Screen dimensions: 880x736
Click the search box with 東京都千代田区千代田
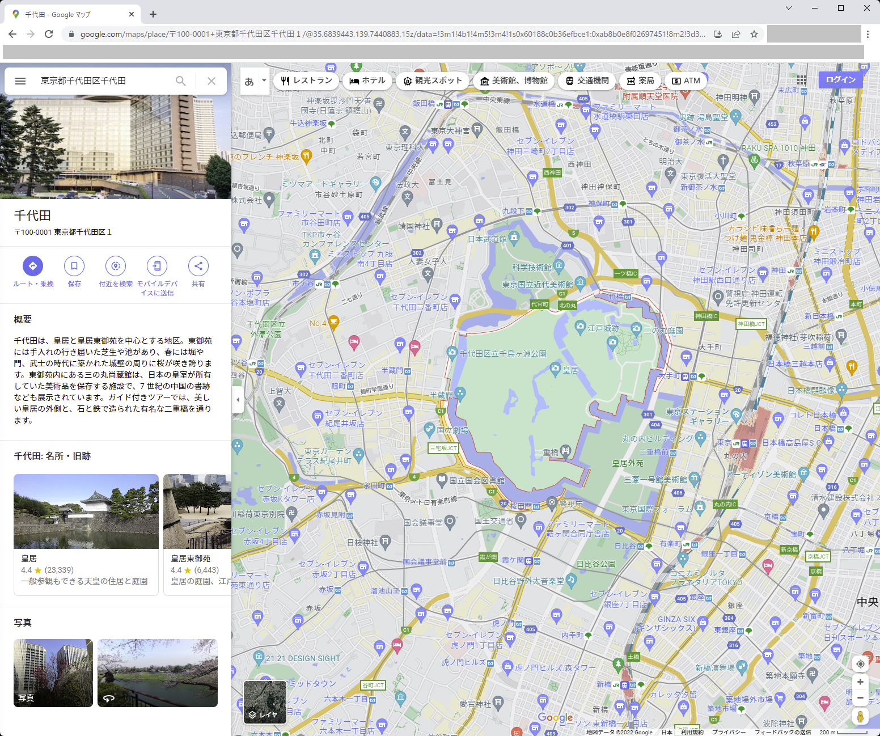[x=102, y=81]
